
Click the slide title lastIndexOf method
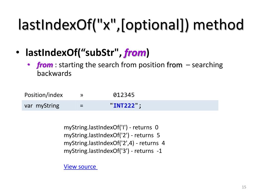tap(131, 25)
